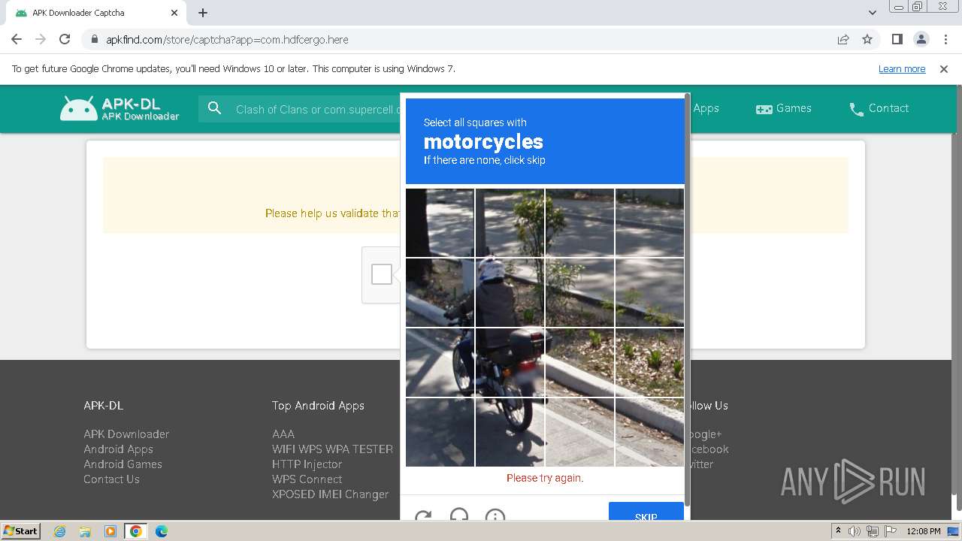
Task: Click the captcha reload challenge icon
Action: point(423,515)
